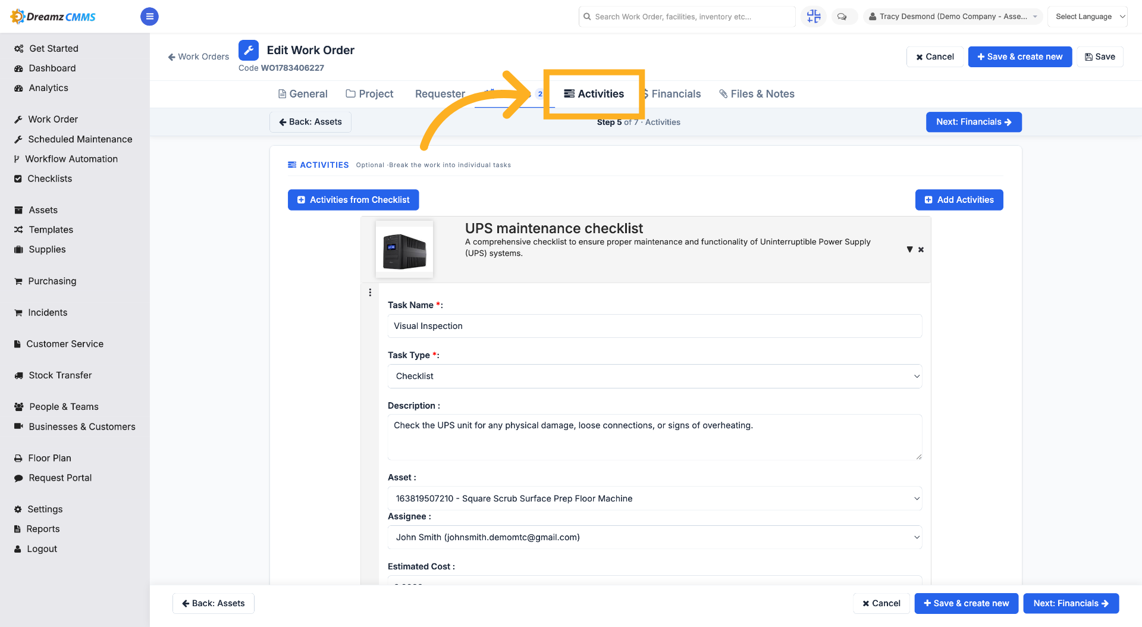Open People & Teams in sidebar
This screenshot has width=1142, height=627.
(x=57, y=407)
